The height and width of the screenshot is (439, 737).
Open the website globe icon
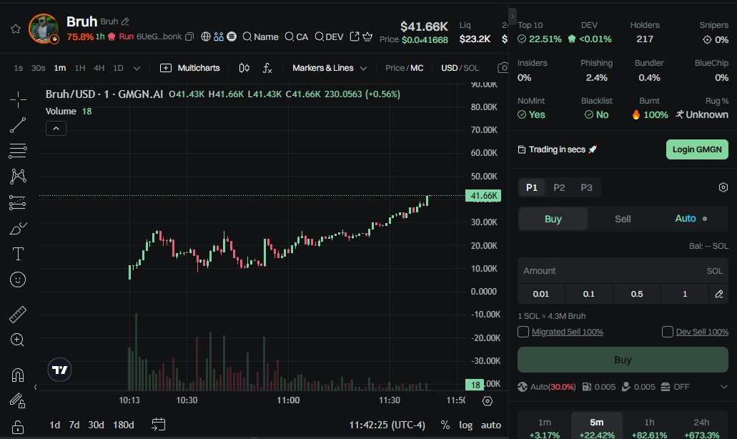pos(205,36)
